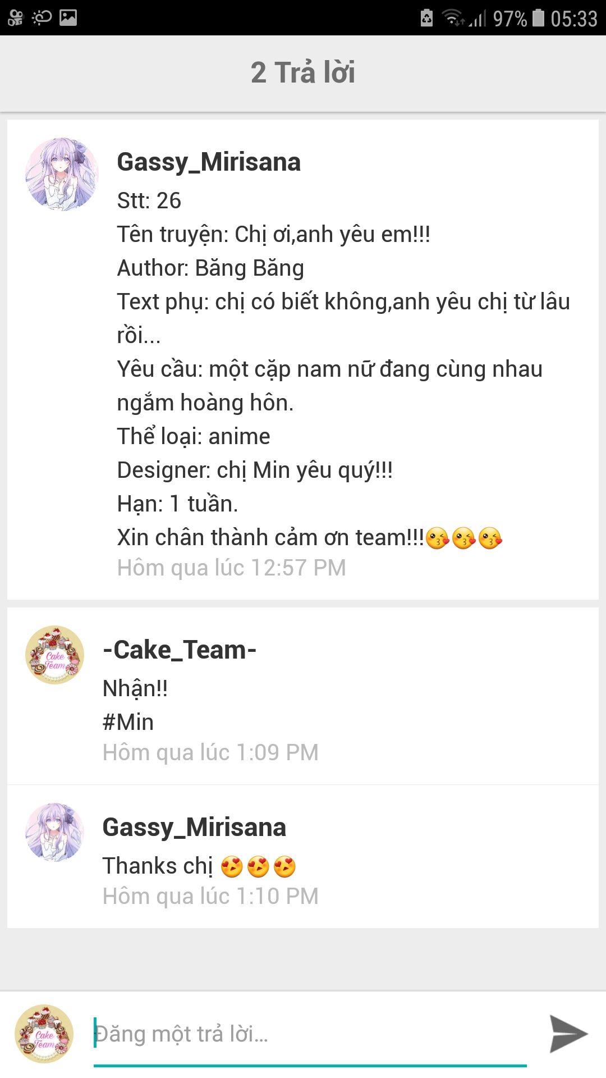
Task: Tap the 05:33 clock in status bar
Action: 574,19
